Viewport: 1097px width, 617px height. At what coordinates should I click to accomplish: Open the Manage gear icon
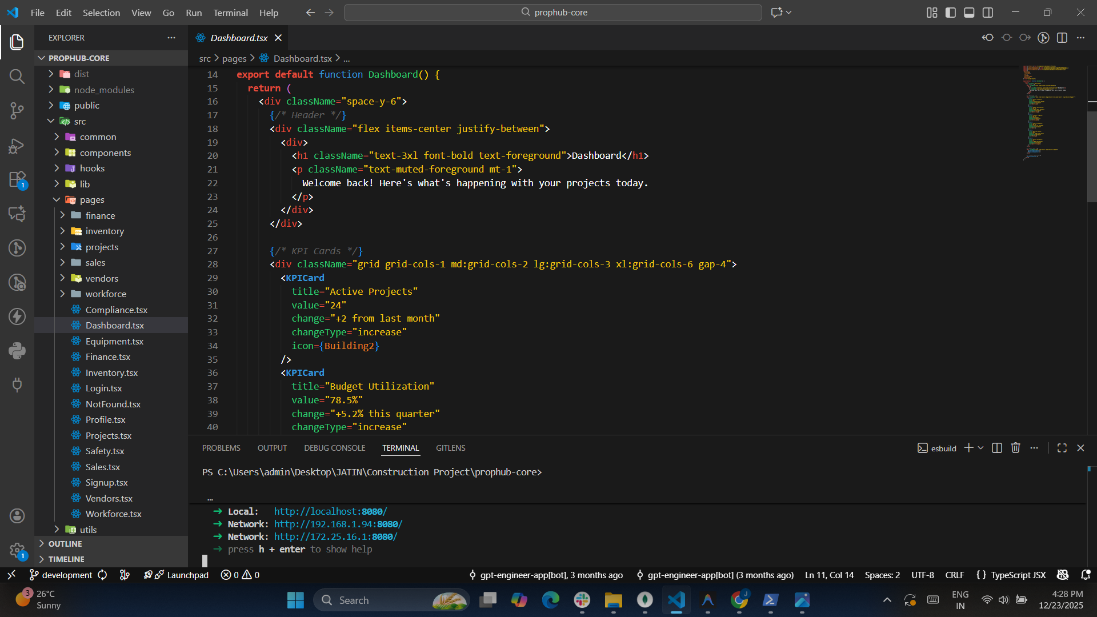point(17,550)
